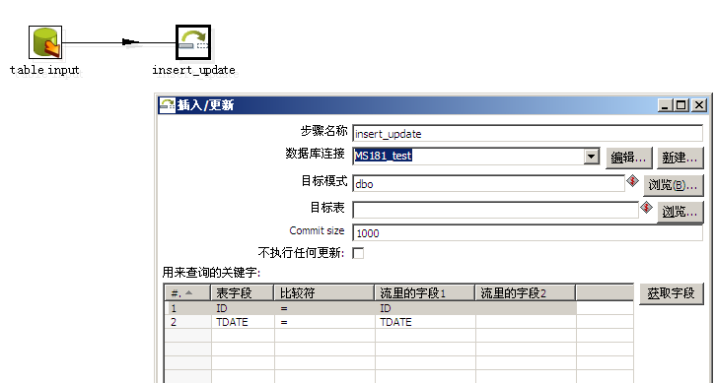Click 浏览(B)... to browse schemas
The image size is (715, 383).
tap(673, 185)
